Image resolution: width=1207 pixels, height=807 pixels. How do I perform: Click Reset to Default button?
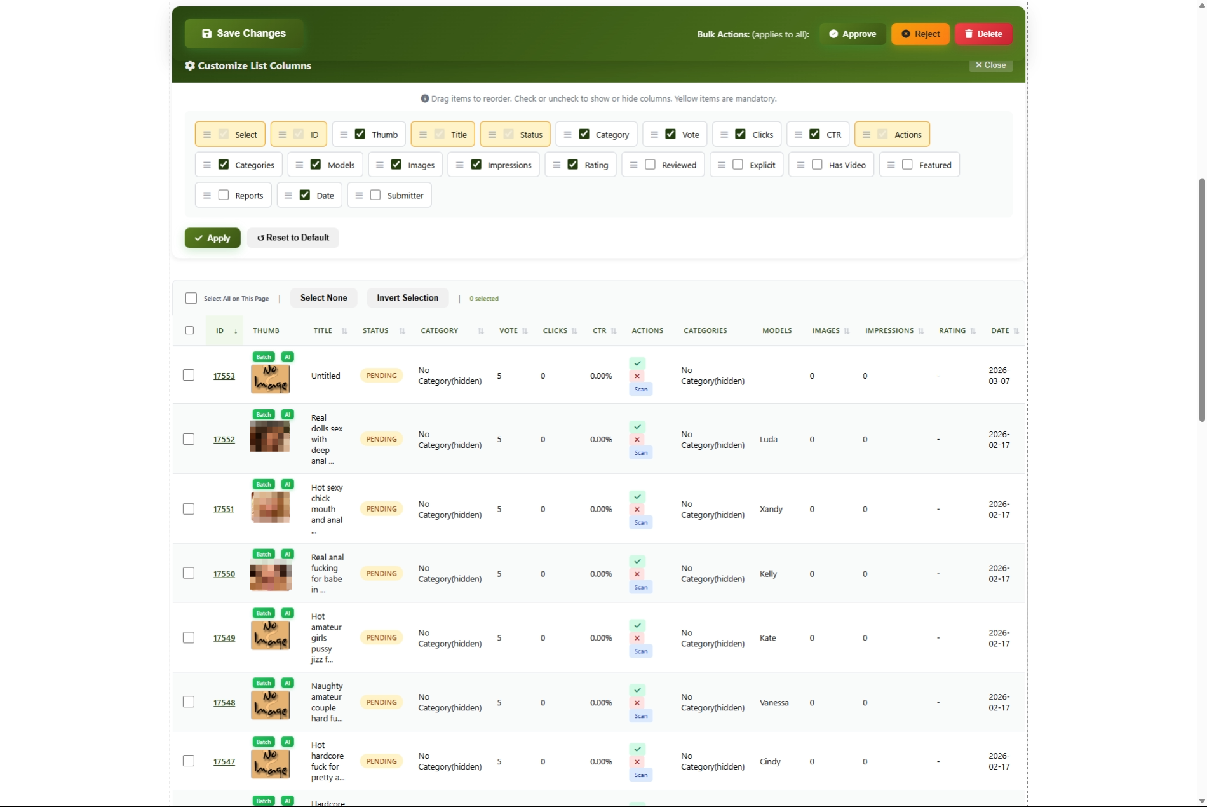(293, 238)
